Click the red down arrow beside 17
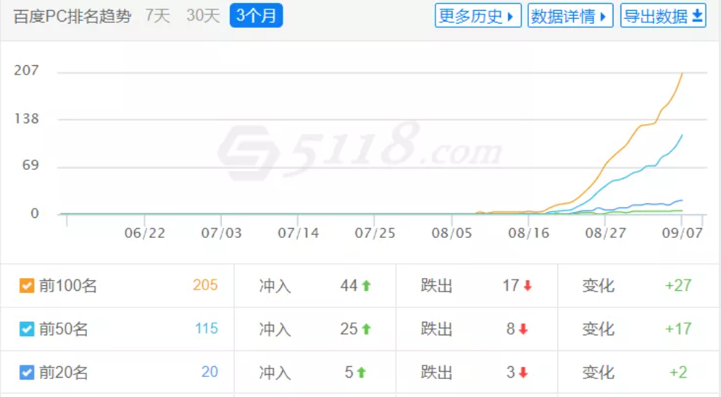The width and height of the screenshot is (721, 397). click(x=527, y=286)
